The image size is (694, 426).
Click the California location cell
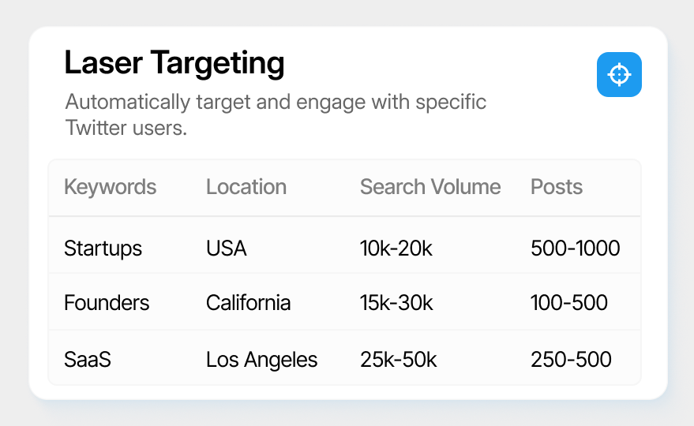248,303
